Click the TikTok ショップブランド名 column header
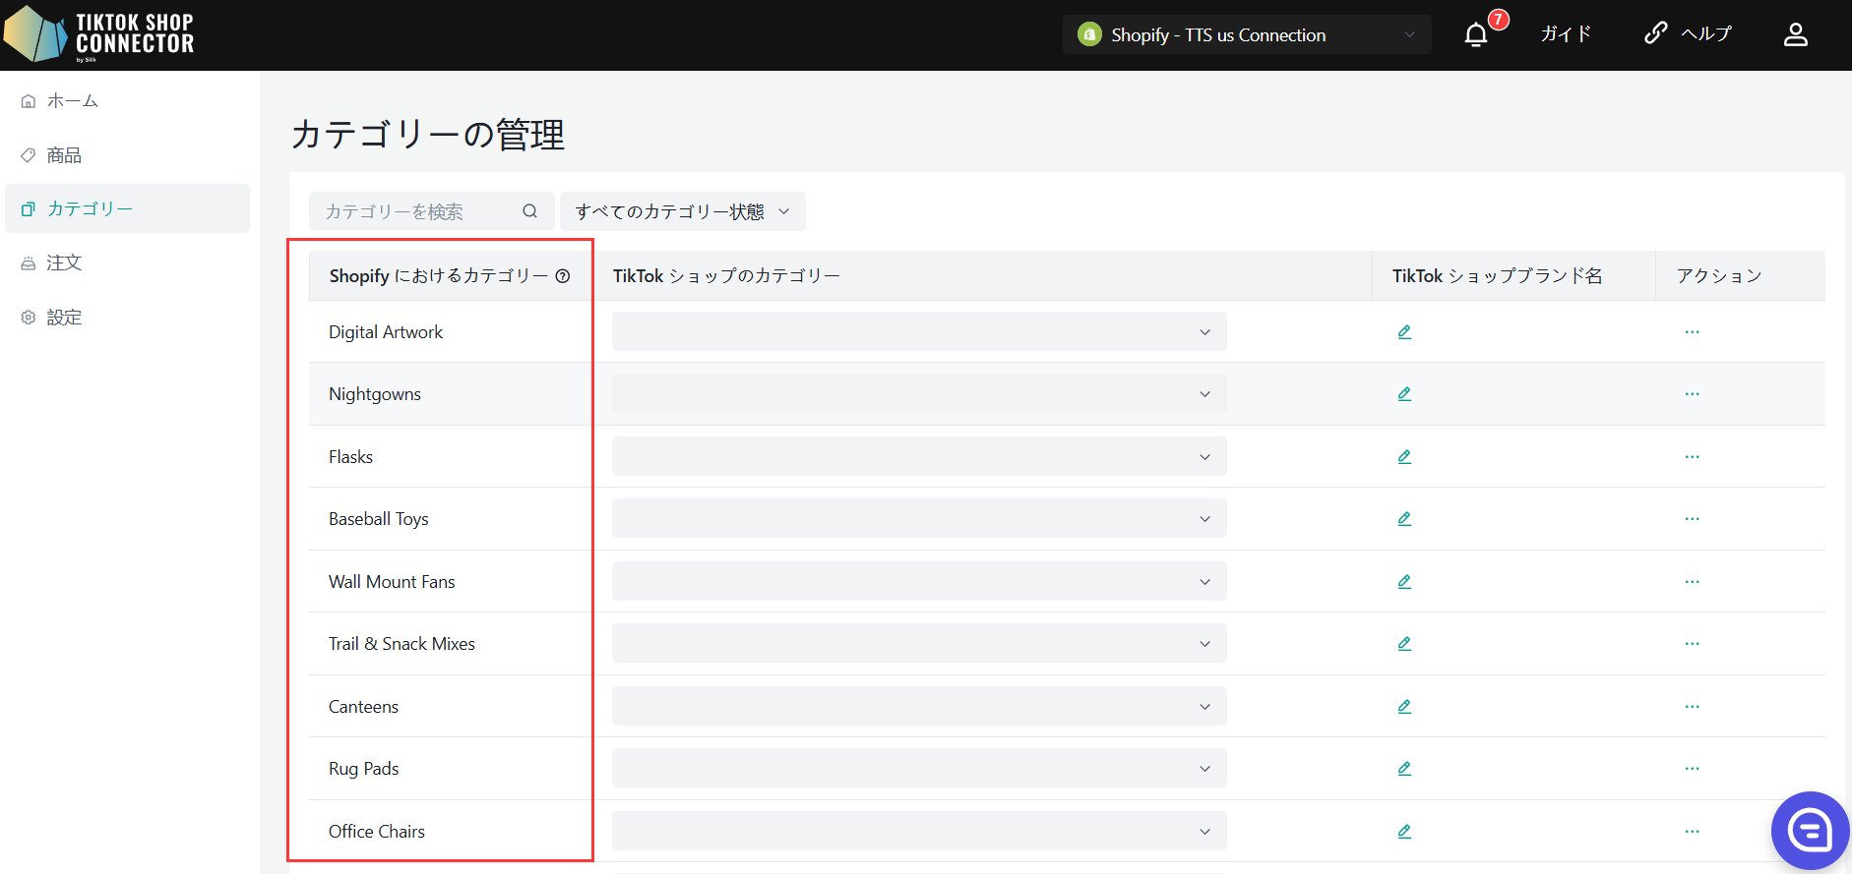 (1498, 276)
